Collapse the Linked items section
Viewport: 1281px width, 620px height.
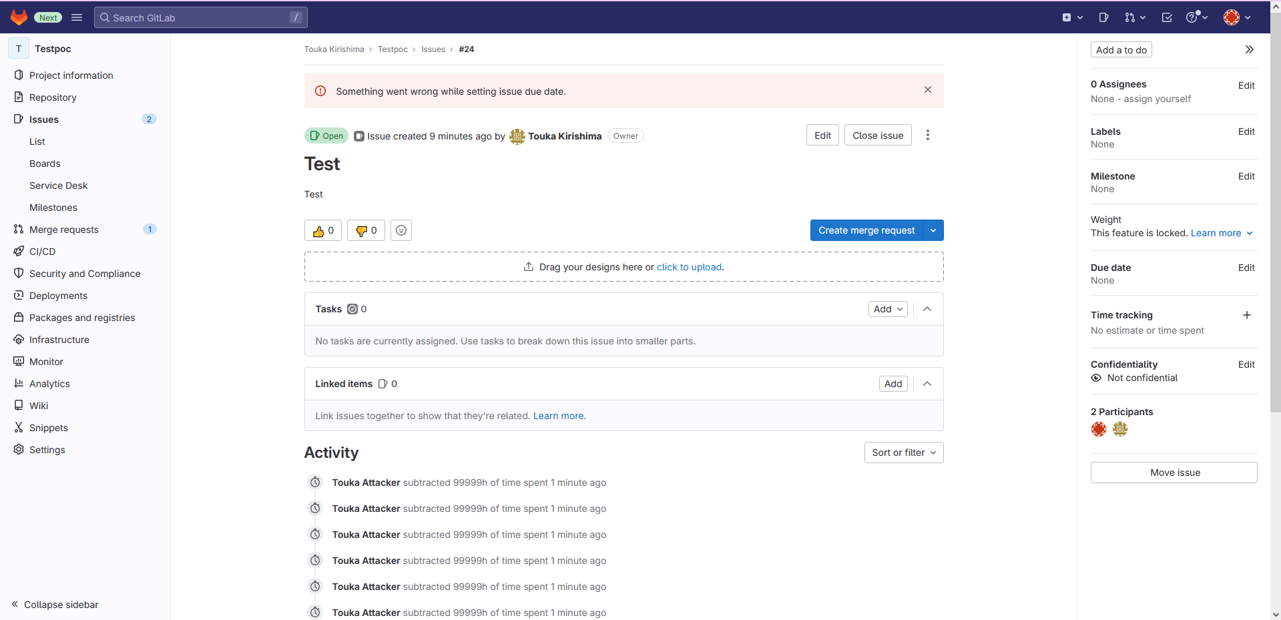tap(927, 384)
